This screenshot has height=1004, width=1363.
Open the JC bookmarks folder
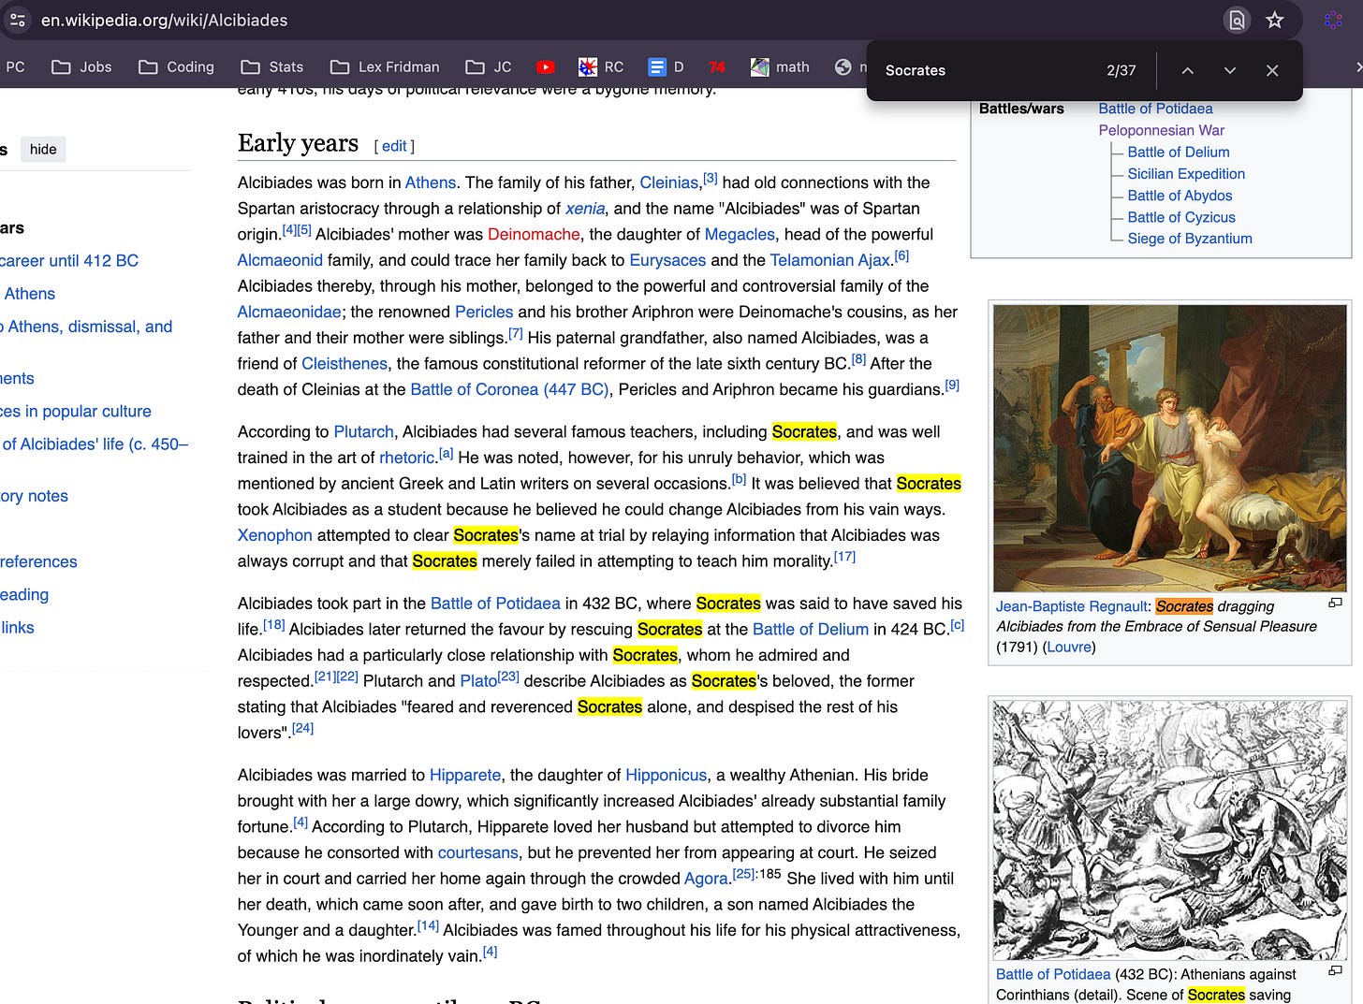[x=489, y=66]
